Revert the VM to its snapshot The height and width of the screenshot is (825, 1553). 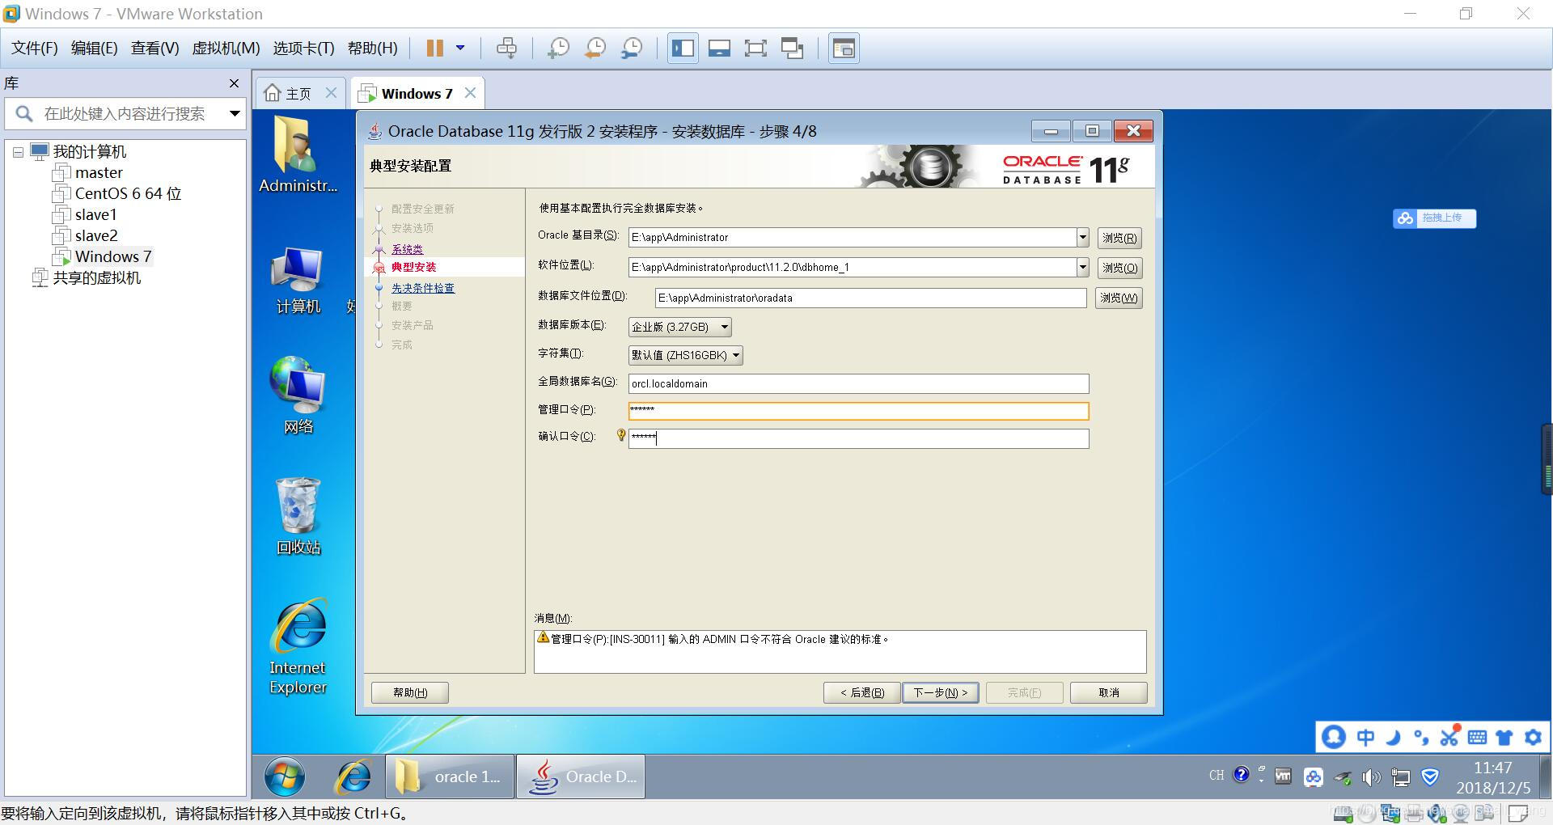[595, 49]
